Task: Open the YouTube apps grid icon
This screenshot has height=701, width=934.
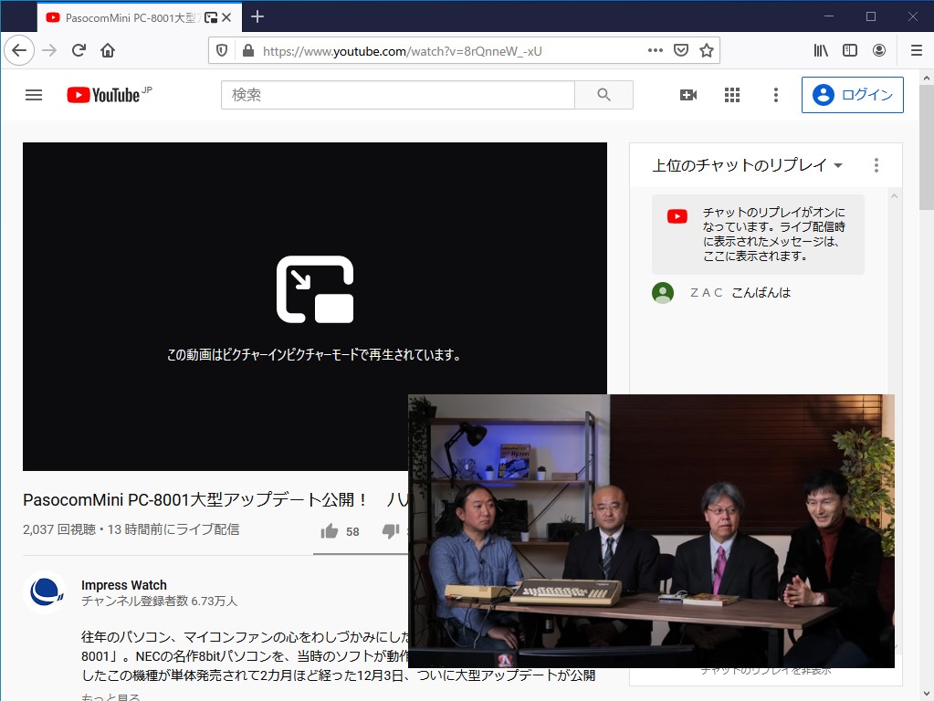Action: [x=731, y=94]
